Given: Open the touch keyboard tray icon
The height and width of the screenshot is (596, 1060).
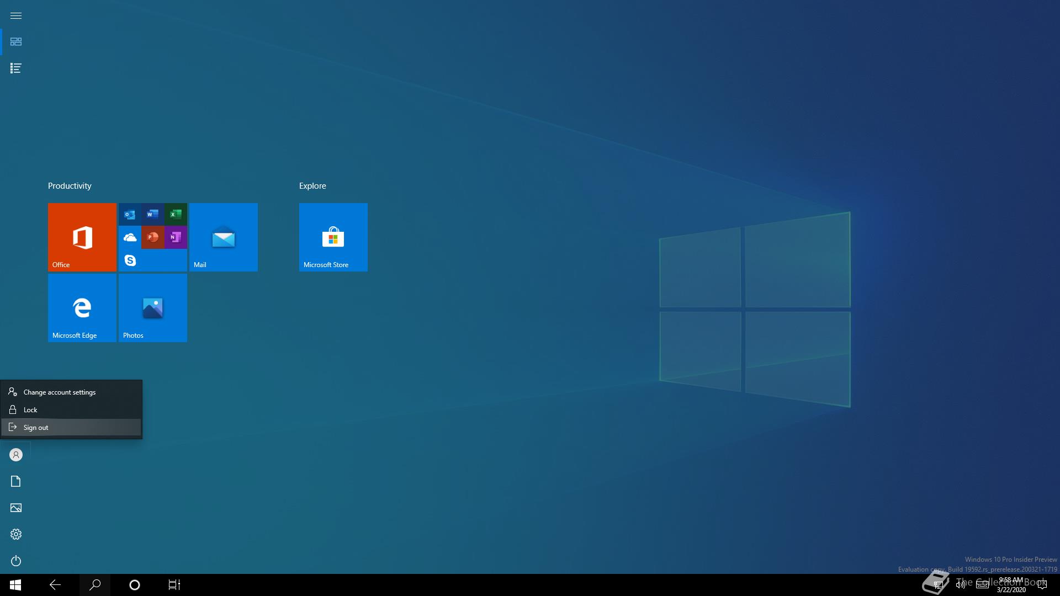Looking at the screenshot, I should (983, 585).
